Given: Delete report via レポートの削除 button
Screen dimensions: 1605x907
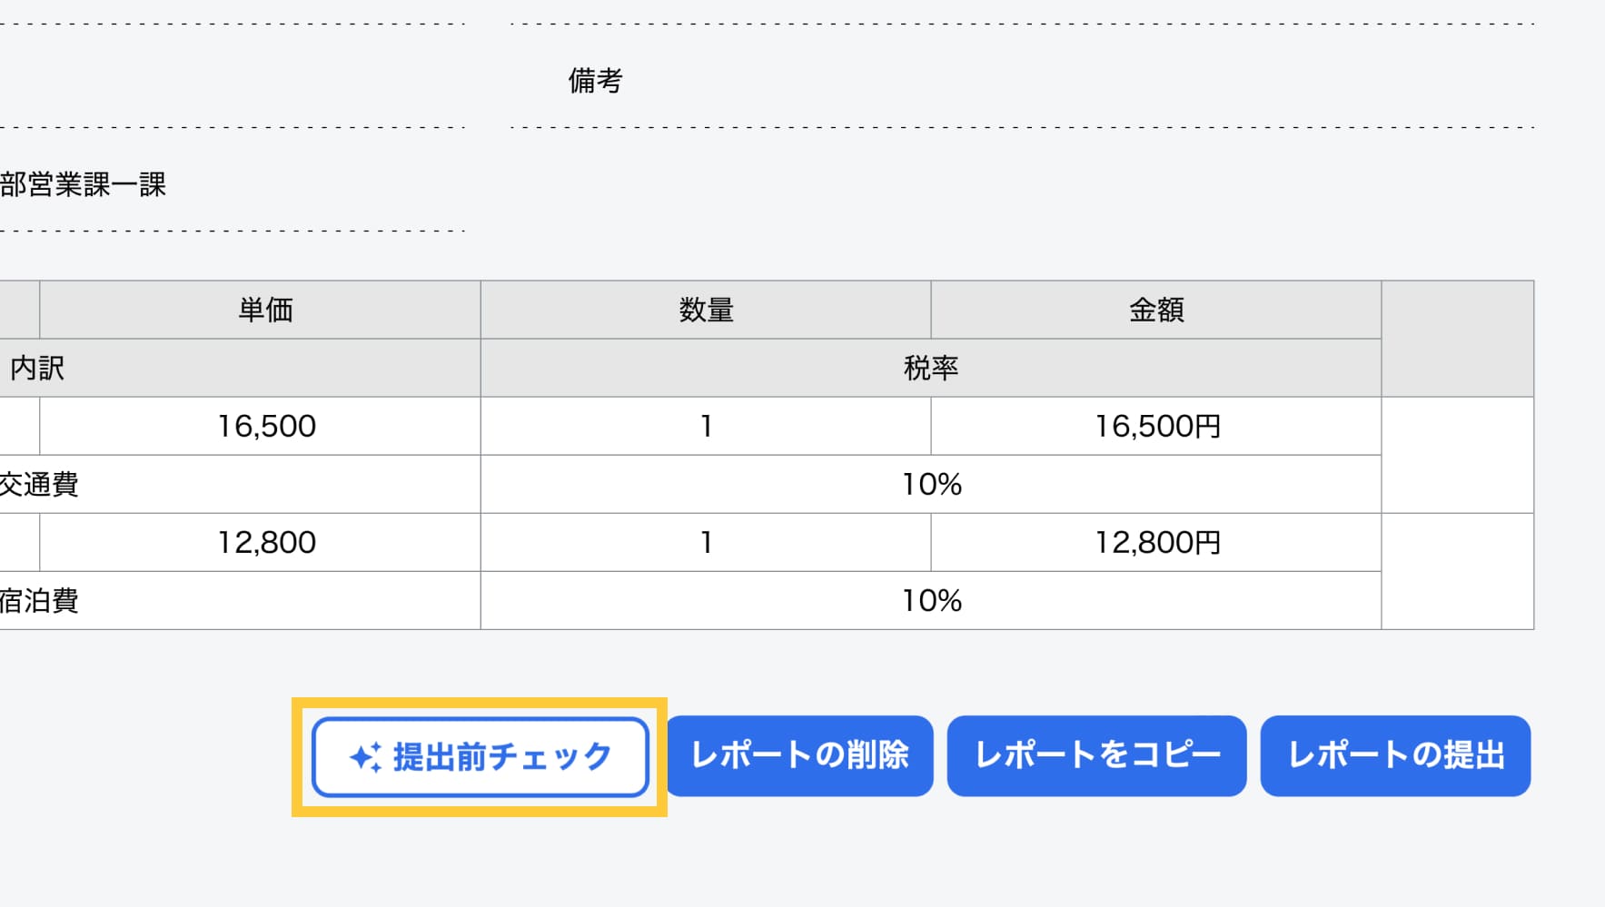Looking at the screenshot, I should (800, 755).
